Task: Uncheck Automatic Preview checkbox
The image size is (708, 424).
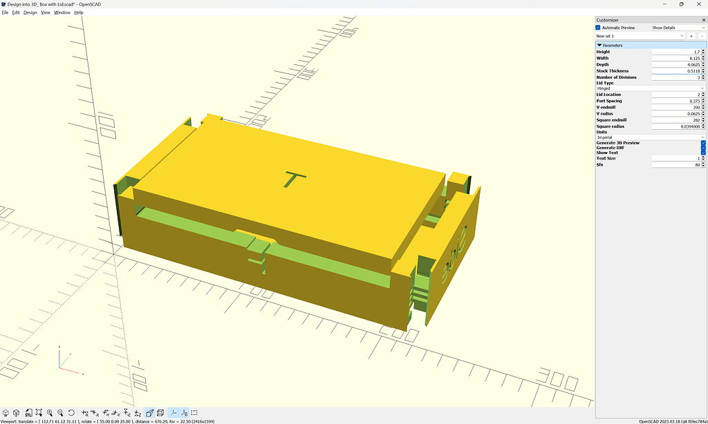Action: 598,28
